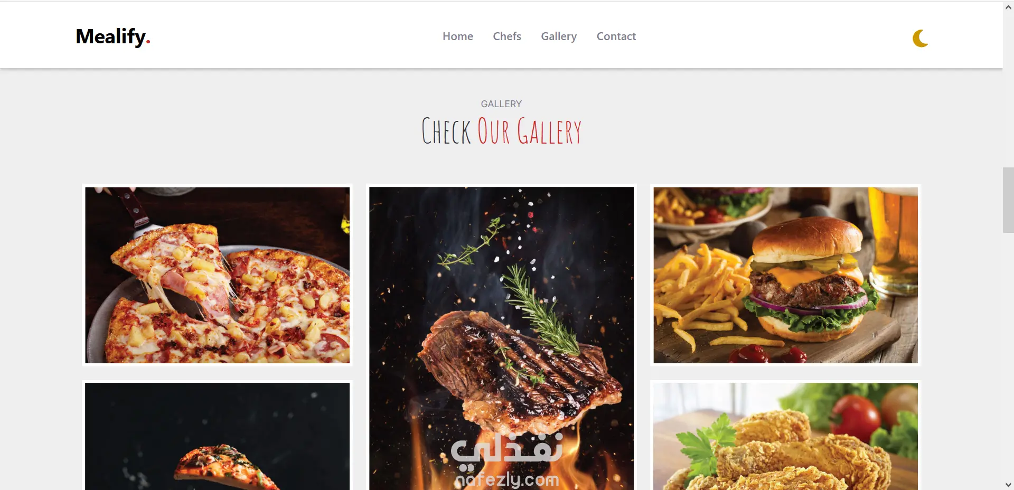Click the vertical scrollbar thumb
The width and height of the screenshot is (1014, 490).
[x=1008, y=200]
